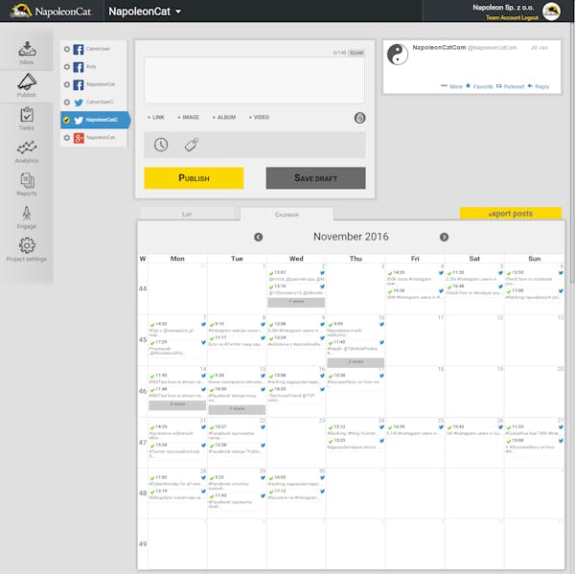Expand '1 more' on November 2
This screenshot has width=575, height=574.
coord(296,302)
